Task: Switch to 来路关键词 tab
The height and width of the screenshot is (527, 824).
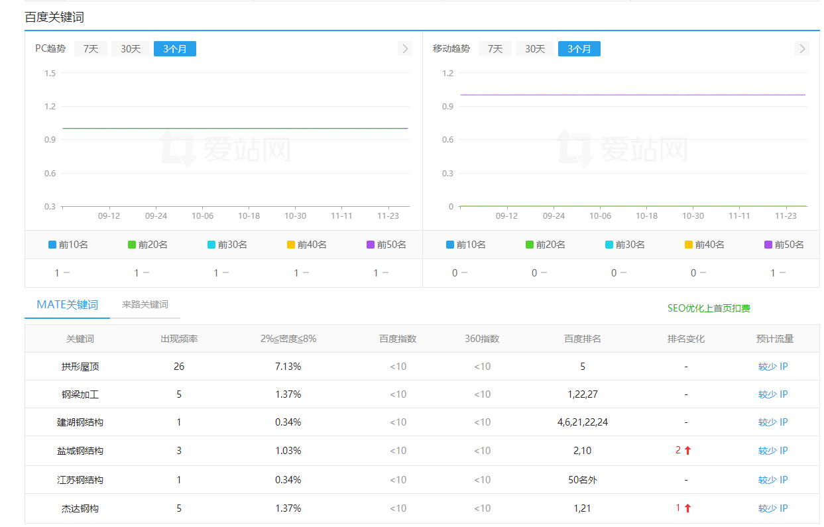Action: [145, 305]
